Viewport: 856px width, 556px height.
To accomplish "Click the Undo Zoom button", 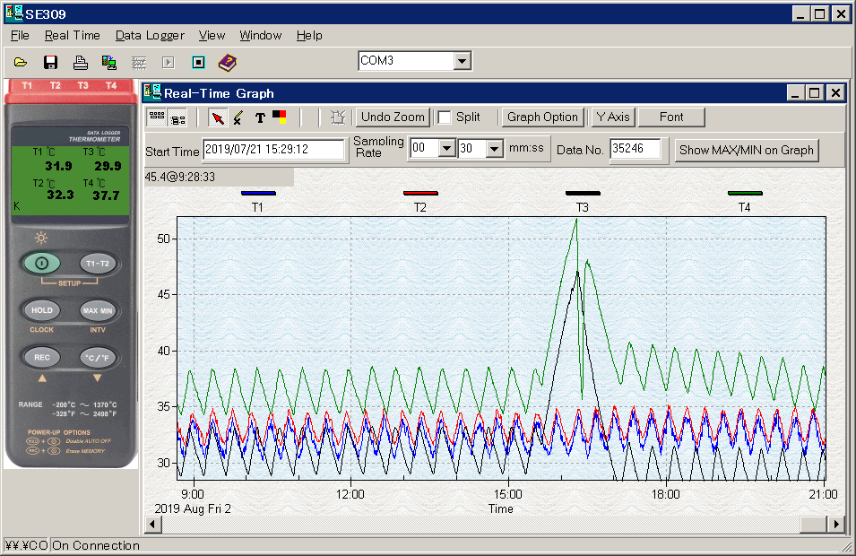I will coord(393,117).
